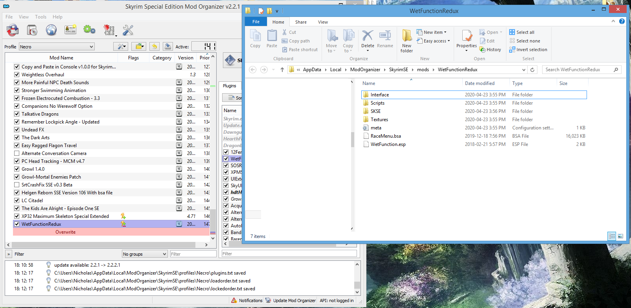Expand the No groups dropdown

coord(145,254)
